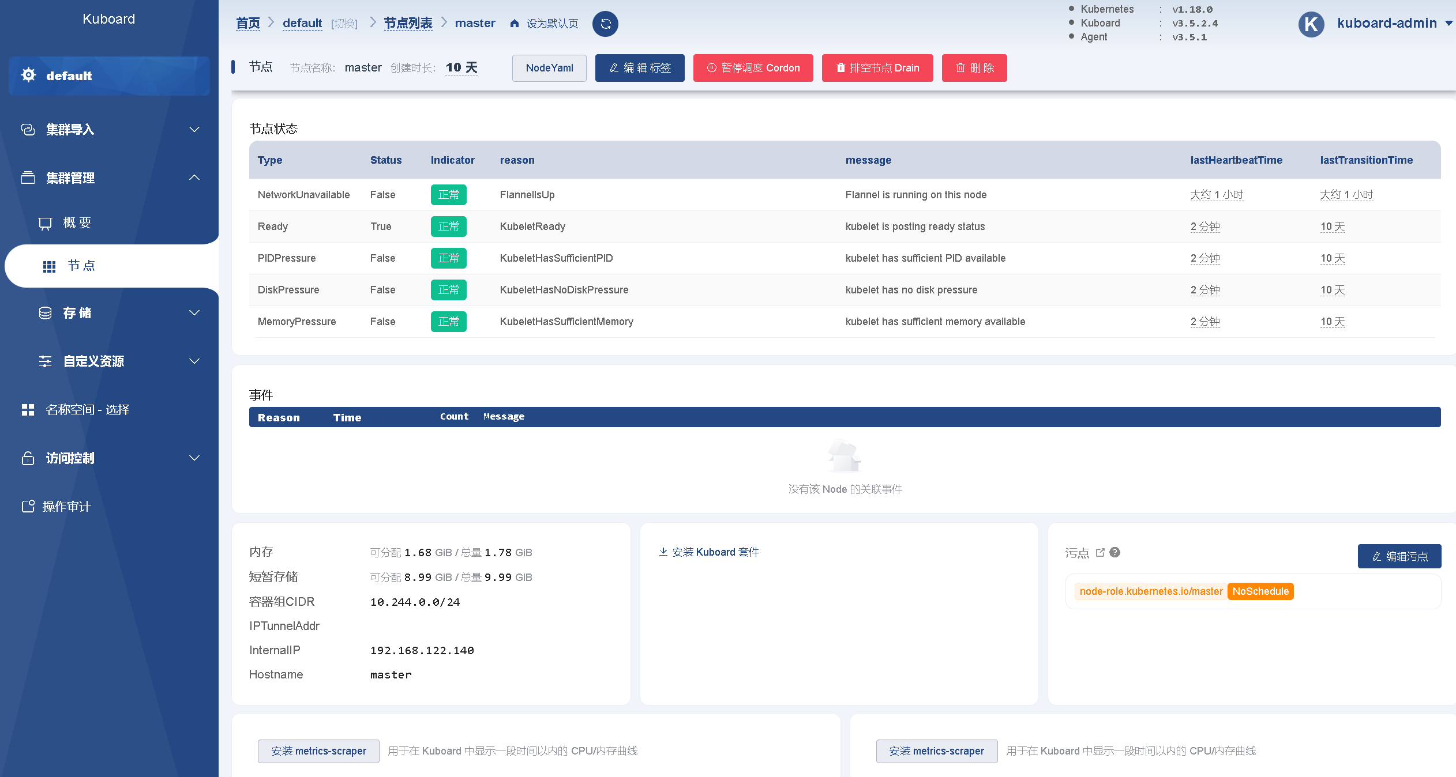Click the K avatar logo
Image resolution: width=1456 pixels, height=777 pixels.
tap(1311, 24)
